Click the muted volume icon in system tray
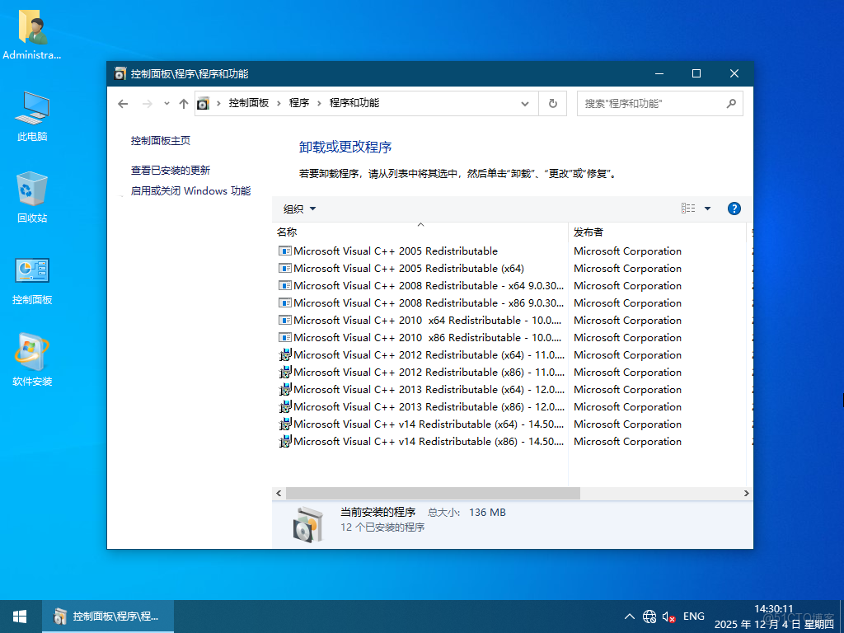This screenshot has height=633, width=844. [669, 616]
